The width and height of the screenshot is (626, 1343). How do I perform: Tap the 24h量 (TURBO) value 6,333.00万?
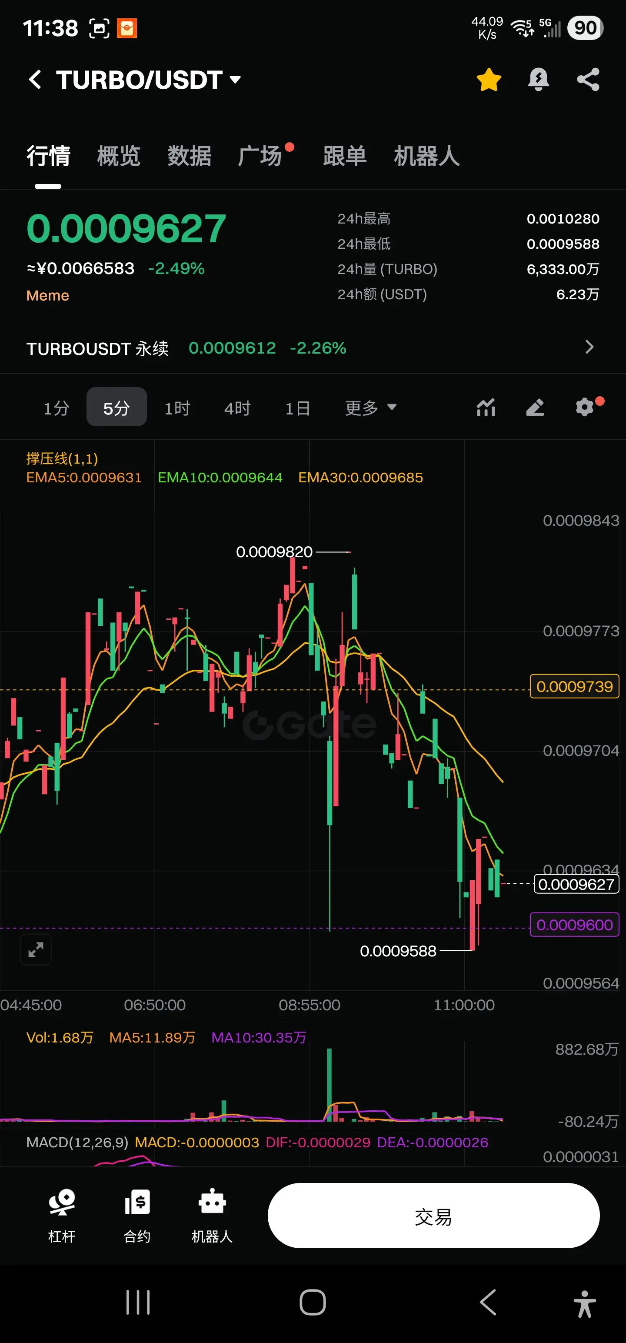[x=563, y=269]
